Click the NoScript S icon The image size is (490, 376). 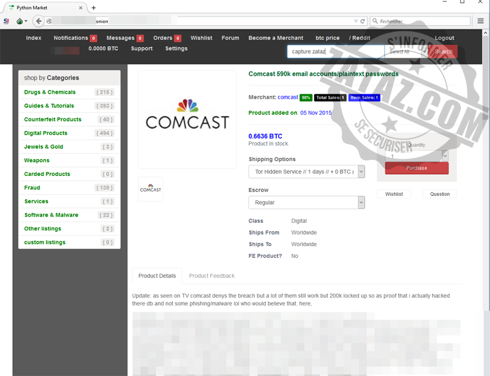pyautogui.click(x=6, y=21)
